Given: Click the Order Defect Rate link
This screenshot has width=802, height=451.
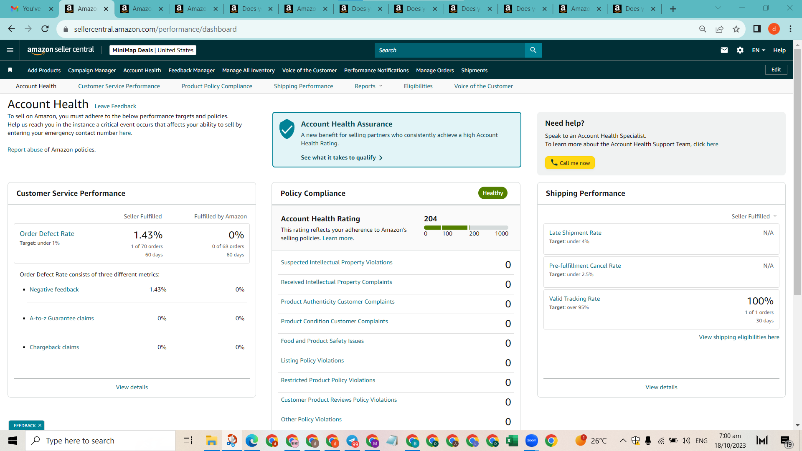Looking at the screenshot, I should tap(47, 234).
